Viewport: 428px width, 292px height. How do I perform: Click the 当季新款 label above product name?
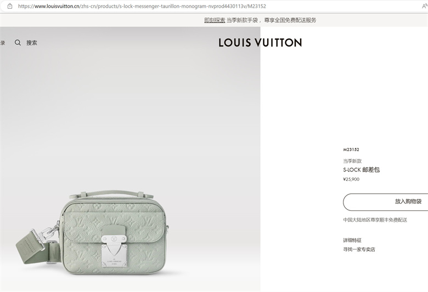(x=352, y=161)
